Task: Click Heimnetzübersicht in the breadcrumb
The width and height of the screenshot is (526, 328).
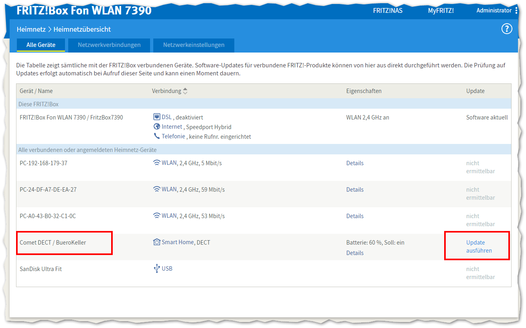Action: coord(82,29)
